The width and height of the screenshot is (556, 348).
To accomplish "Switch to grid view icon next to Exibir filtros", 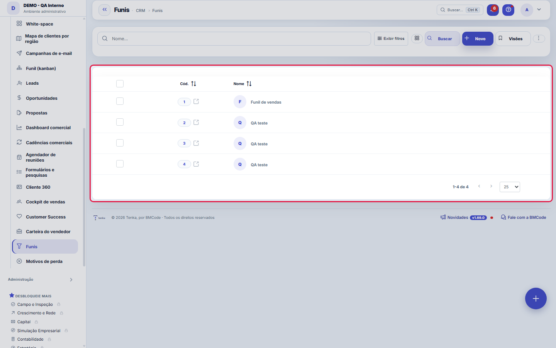I will (x=417, y=38).
